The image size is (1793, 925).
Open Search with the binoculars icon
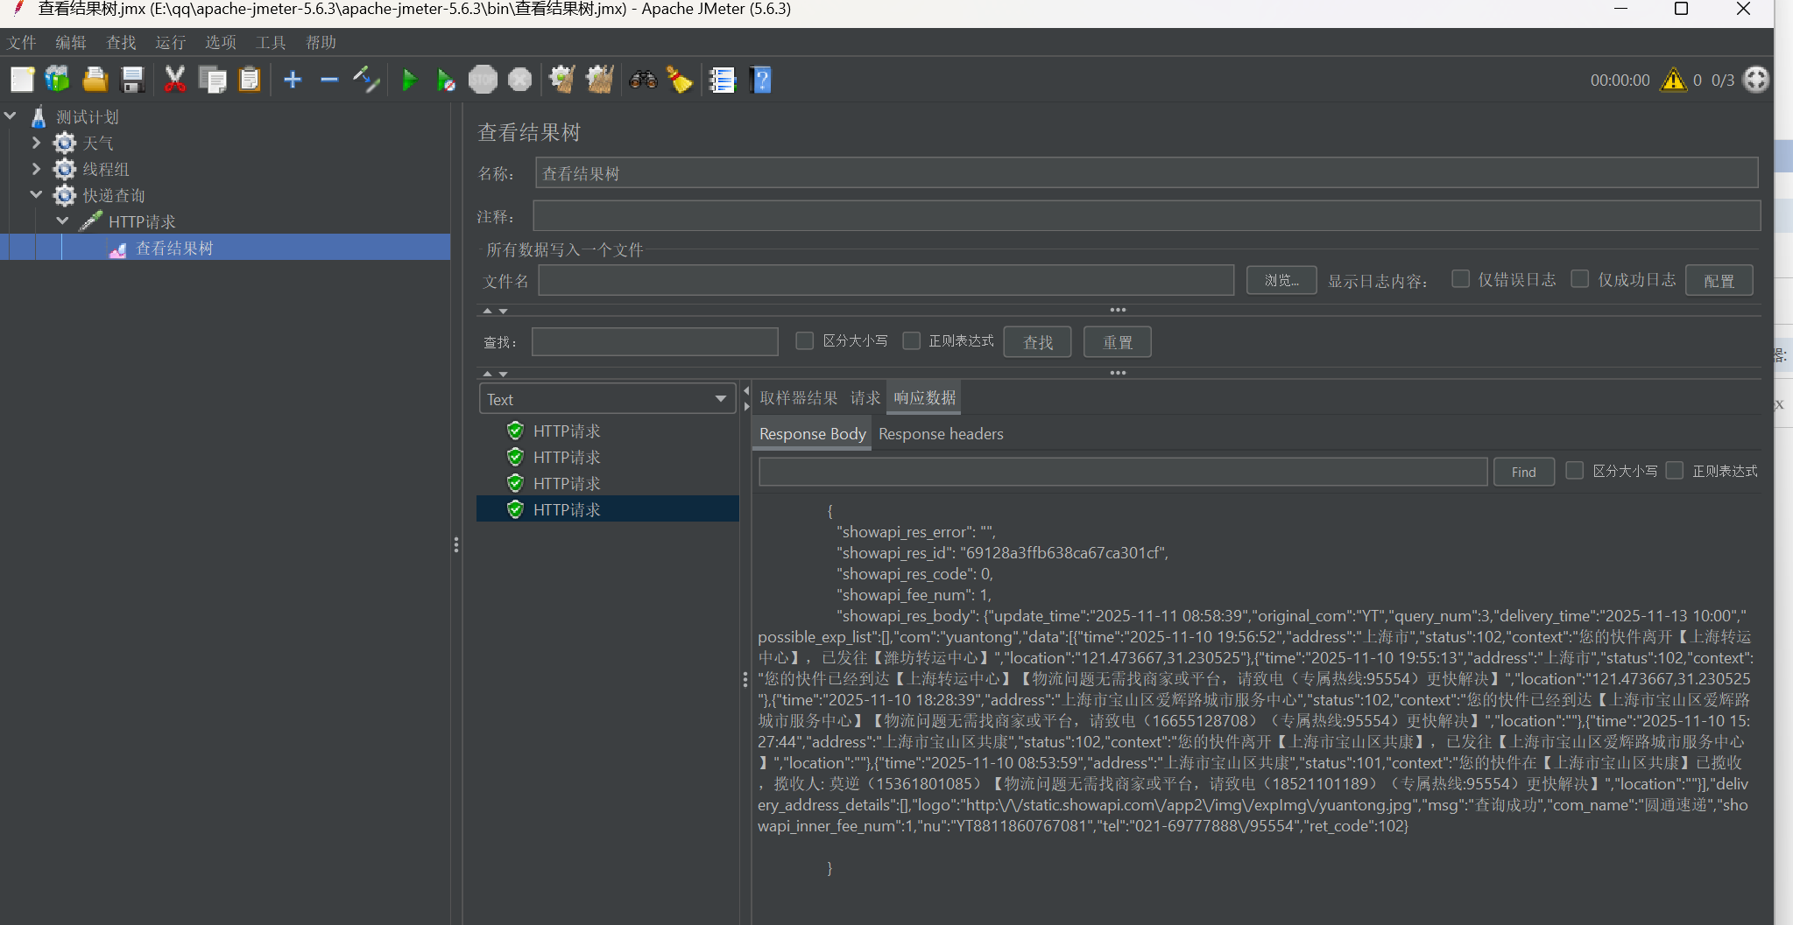[x=643, y=80]
